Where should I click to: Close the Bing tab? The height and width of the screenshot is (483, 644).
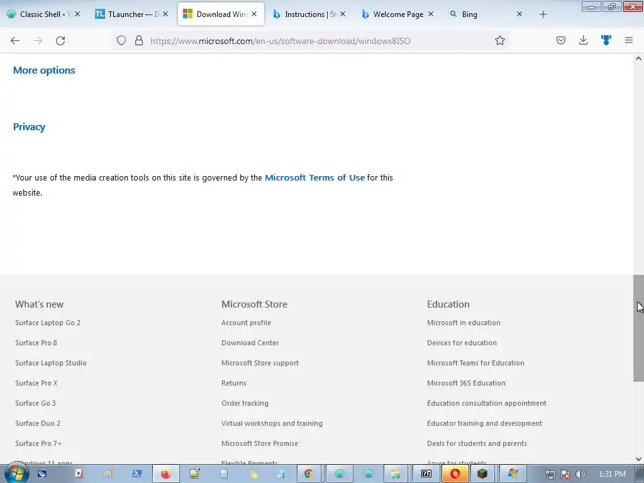coord(519,14)
